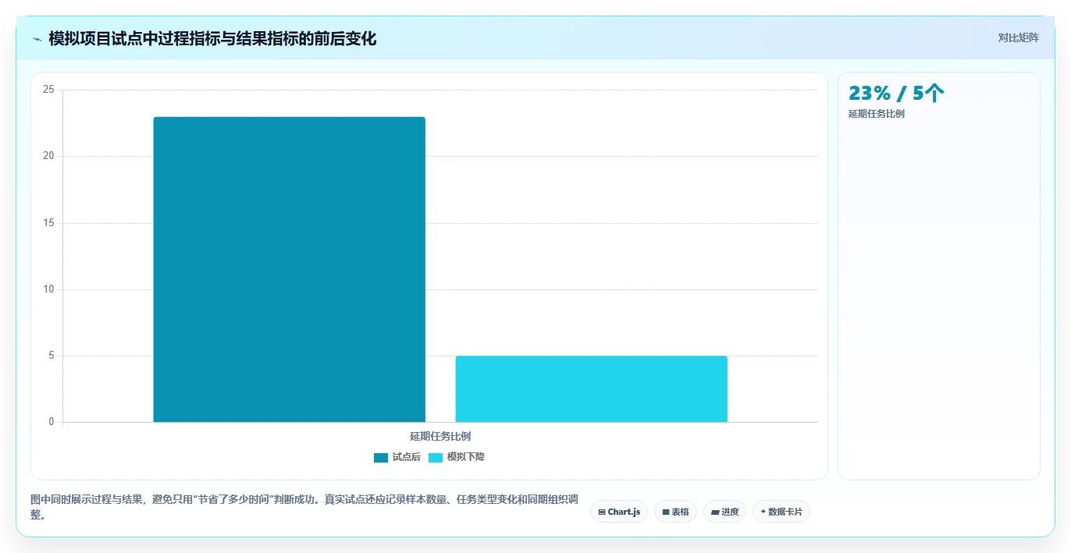The height and width of the screenshot is (553, 1071).
Task: Toggle the 模拟下降 legend entry
Action: tap(457, 457)
